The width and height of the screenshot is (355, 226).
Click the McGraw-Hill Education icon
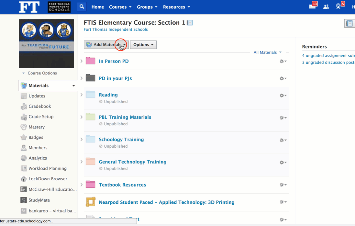pyautogui.click(x=24, y=189)
